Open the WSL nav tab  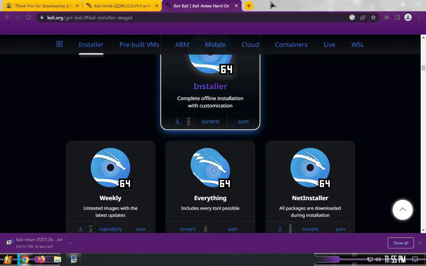click(358, 45)
